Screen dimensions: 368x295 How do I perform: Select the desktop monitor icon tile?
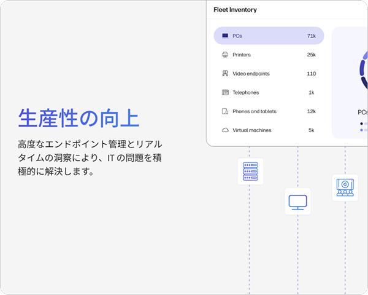[297, 201]
